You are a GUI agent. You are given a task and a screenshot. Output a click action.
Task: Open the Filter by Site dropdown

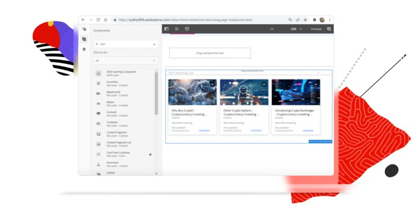click(126, 61)
